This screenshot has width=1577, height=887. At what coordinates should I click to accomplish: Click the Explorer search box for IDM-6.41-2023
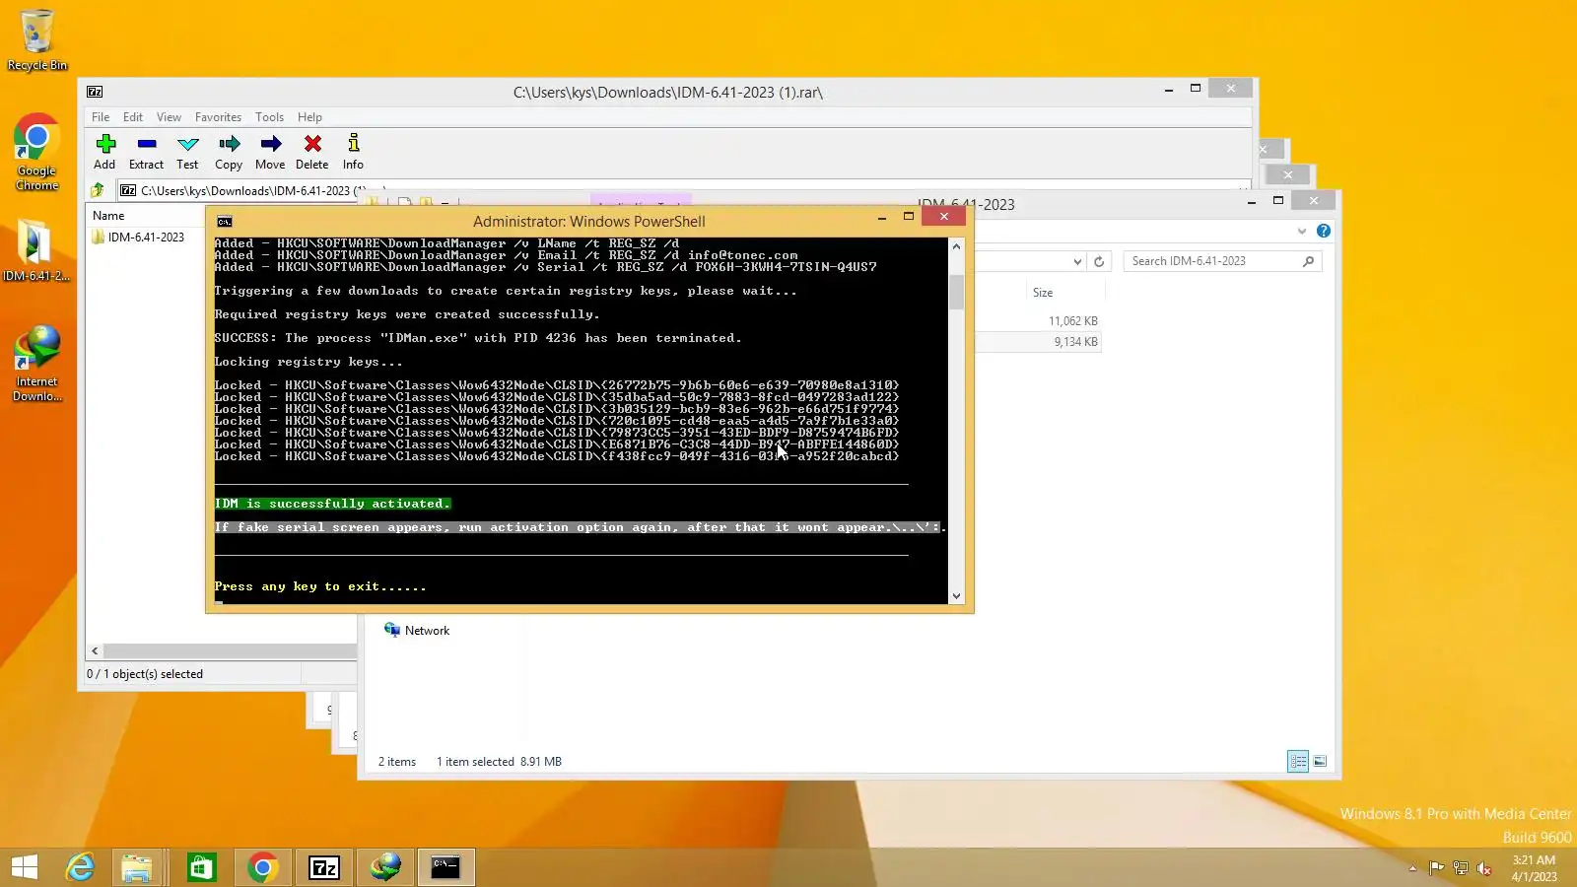click(1212, 261)
